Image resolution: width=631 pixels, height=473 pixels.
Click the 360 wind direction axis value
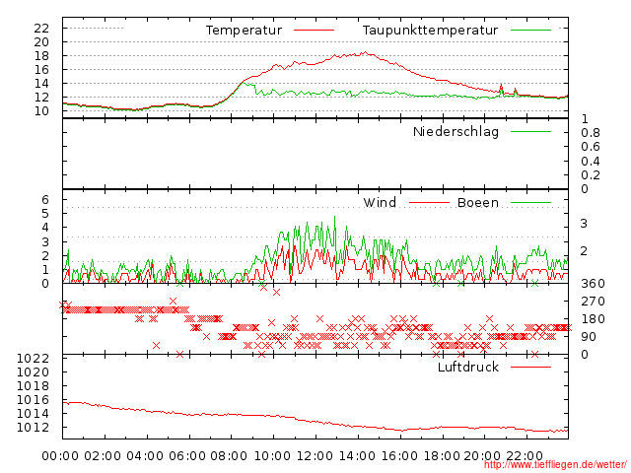pyautogui.click(x=593, y=284)
